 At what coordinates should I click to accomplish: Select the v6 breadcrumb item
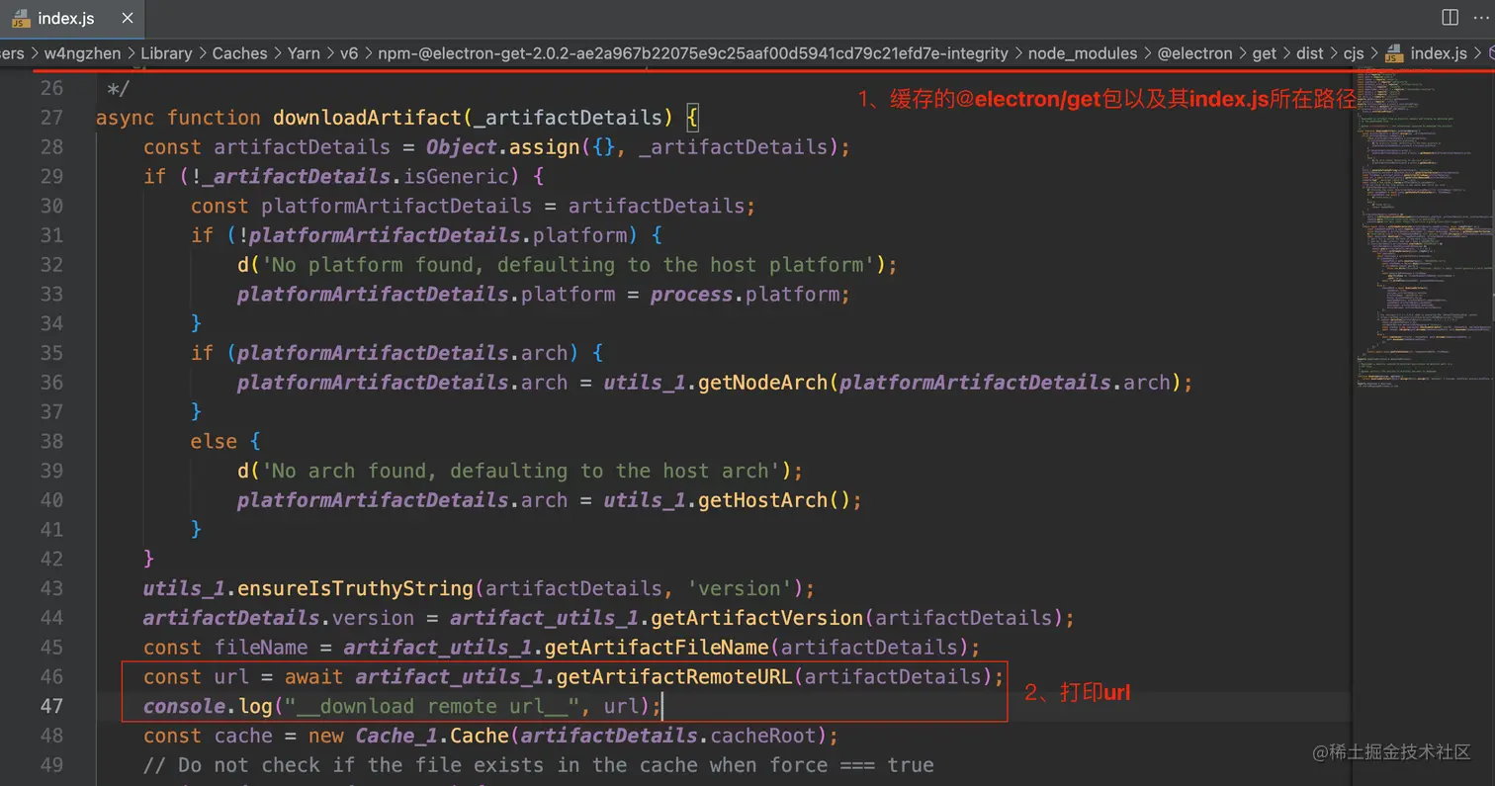[x=349, y=53]
